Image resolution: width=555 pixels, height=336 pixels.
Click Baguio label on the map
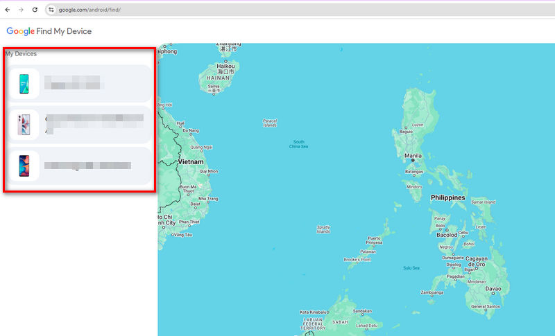coord(406,132)
